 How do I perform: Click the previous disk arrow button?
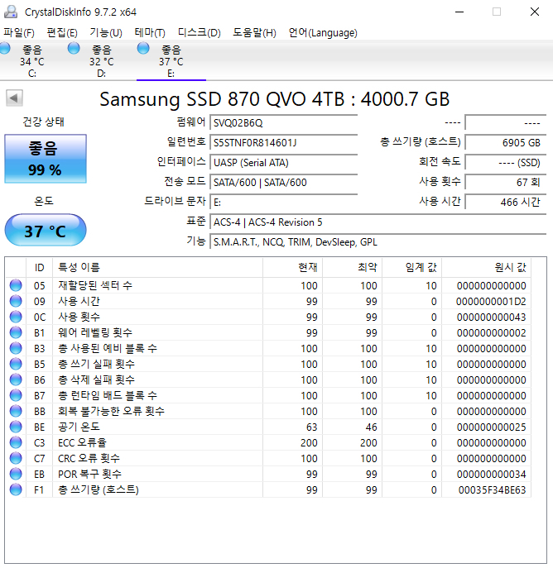pyautogui.click(x=15, y=98)
